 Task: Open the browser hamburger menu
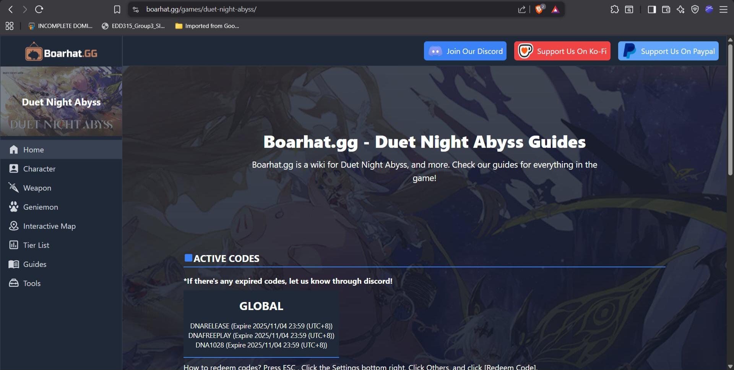click(723, 10)
